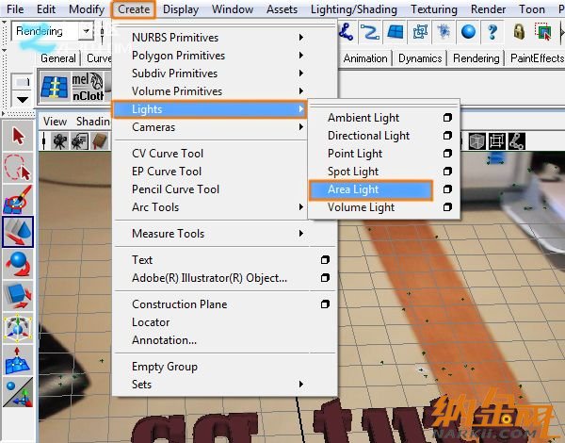Image resolution: width=565 pixels, height=443 pixels.
Task: Open the viewport View panel menu
Action: (56, 121)
